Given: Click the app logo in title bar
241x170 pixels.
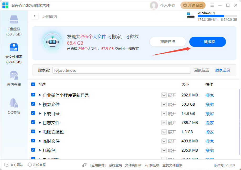Looking at the screenshot, I should point(5,5).
